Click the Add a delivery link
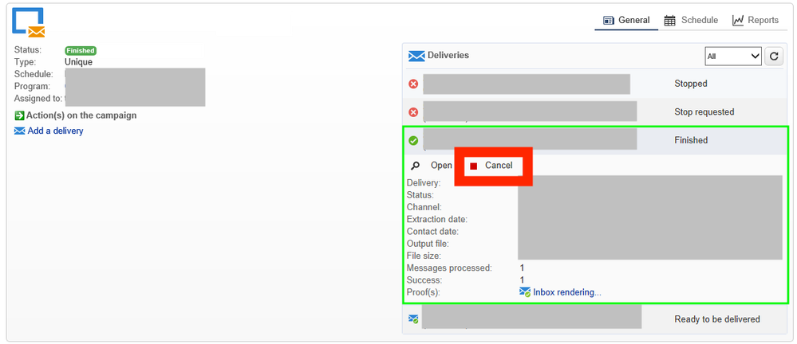 [x=55, y=131]
